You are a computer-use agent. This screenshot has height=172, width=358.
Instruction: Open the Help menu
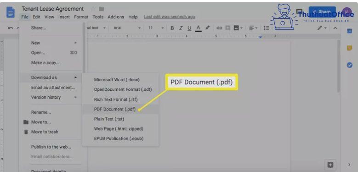click(x=133, y=17)
